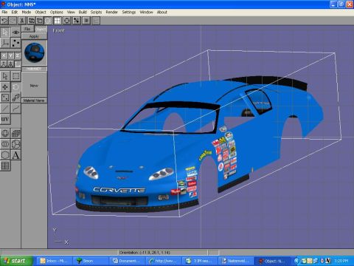Choose the Move four-arrow tool
The width and height of the screenshot is (354, 266).
click(5, 87)
